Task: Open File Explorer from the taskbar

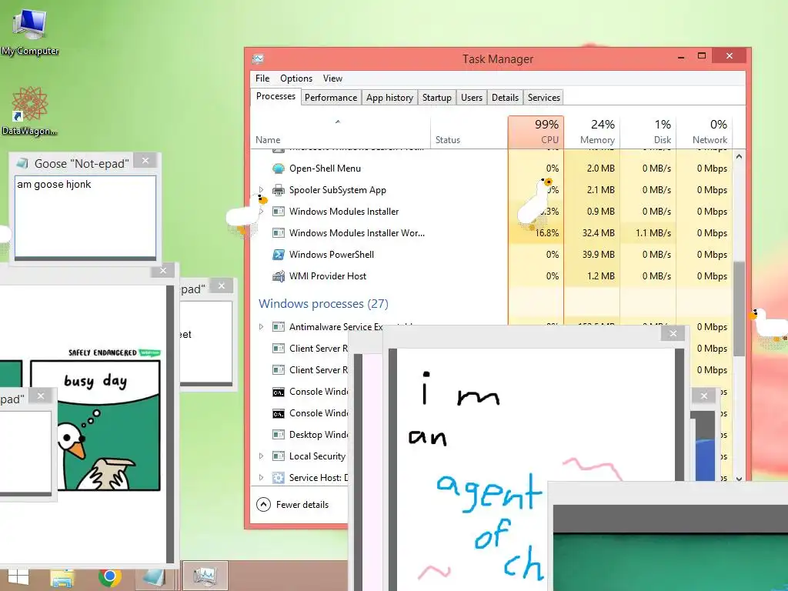Action: [62, 577]
